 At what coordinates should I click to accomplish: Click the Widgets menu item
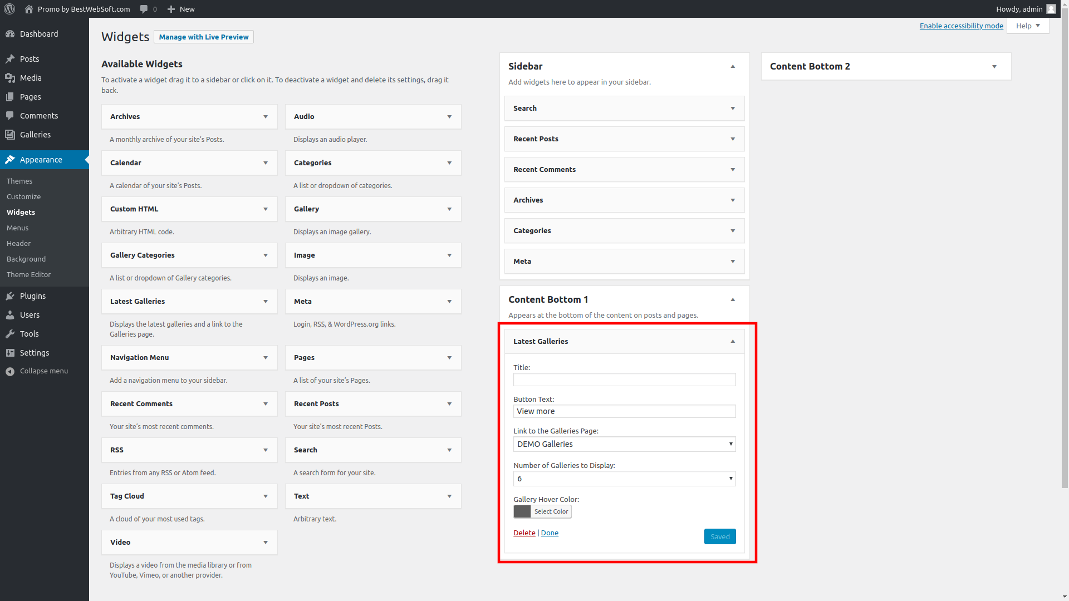coord(21,212)
